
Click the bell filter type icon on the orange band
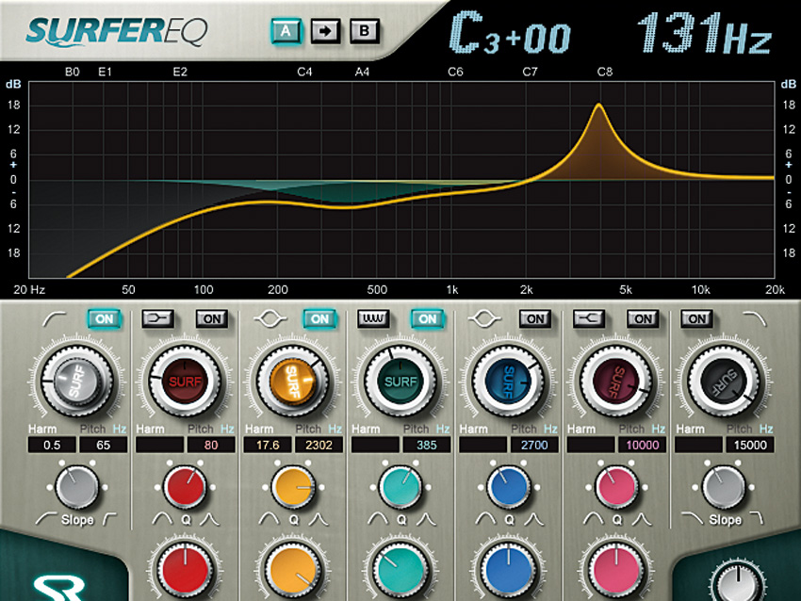coord(270,319)
